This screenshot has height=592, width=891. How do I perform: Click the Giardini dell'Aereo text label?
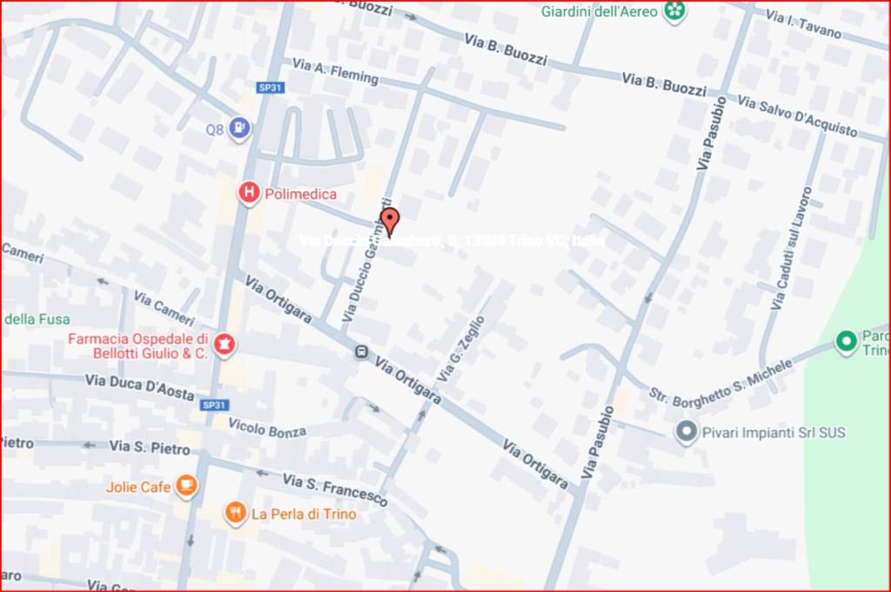599,11
